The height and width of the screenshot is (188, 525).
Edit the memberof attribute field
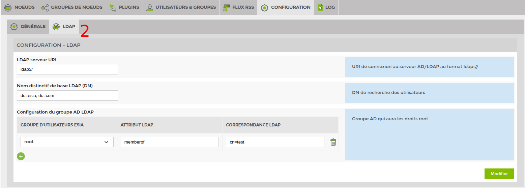tap(170, 142)
